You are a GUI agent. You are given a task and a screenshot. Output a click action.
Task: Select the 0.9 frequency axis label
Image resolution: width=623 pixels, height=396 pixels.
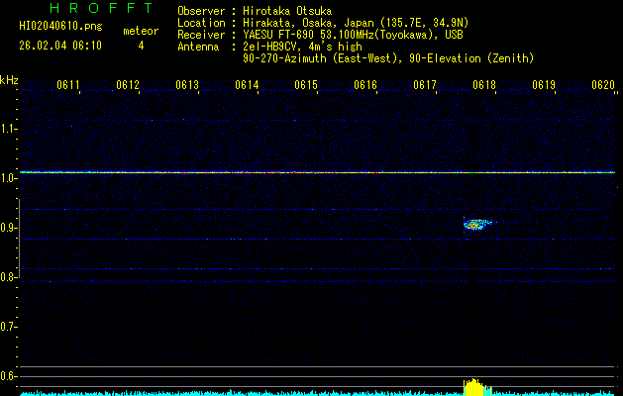coord(9,228)
